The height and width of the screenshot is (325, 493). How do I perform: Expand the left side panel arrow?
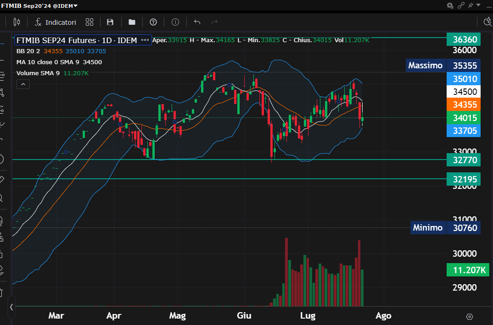(x=11, y=307)
